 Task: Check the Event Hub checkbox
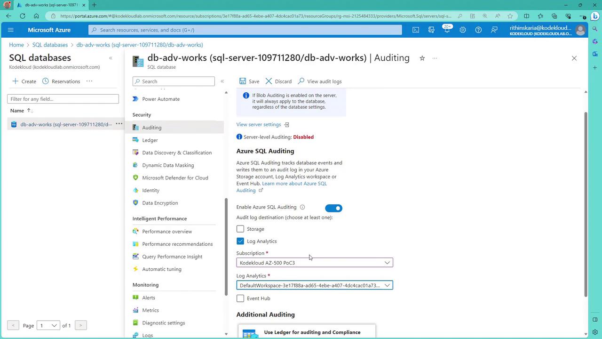coord(240,299)
